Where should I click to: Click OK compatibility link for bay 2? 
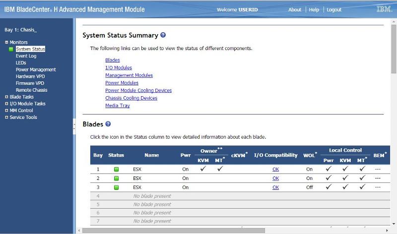[276, 178]
